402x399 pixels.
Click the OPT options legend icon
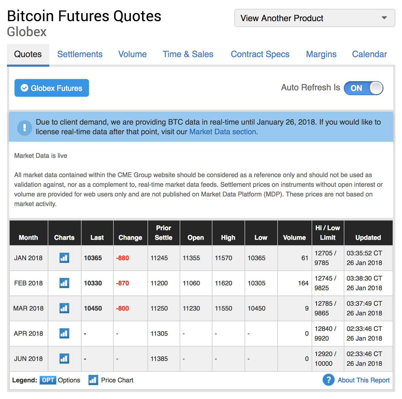pos(48,380)
